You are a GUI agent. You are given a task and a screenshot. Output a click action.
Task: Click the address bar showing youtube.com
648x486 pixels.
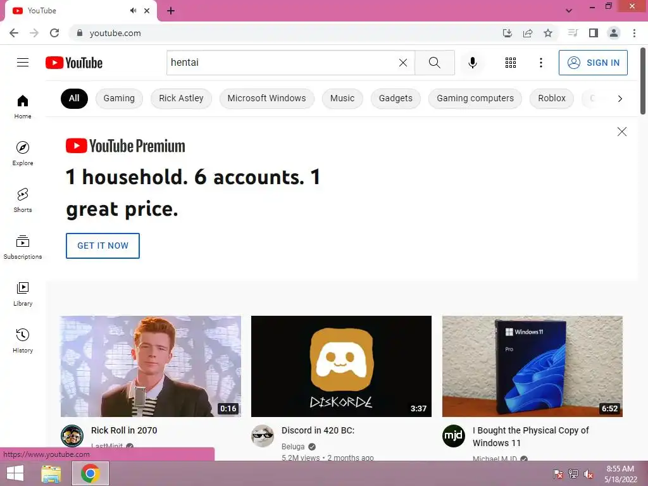[285, 33]
